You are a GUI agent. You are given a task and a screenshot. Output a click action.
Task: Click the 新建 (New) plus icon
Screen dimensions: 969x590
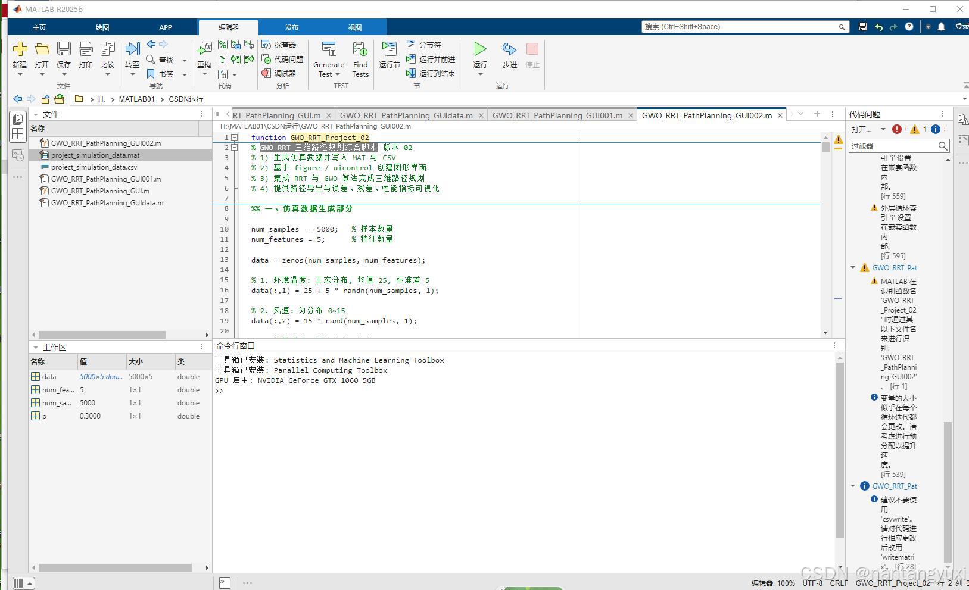pos(20,49)
